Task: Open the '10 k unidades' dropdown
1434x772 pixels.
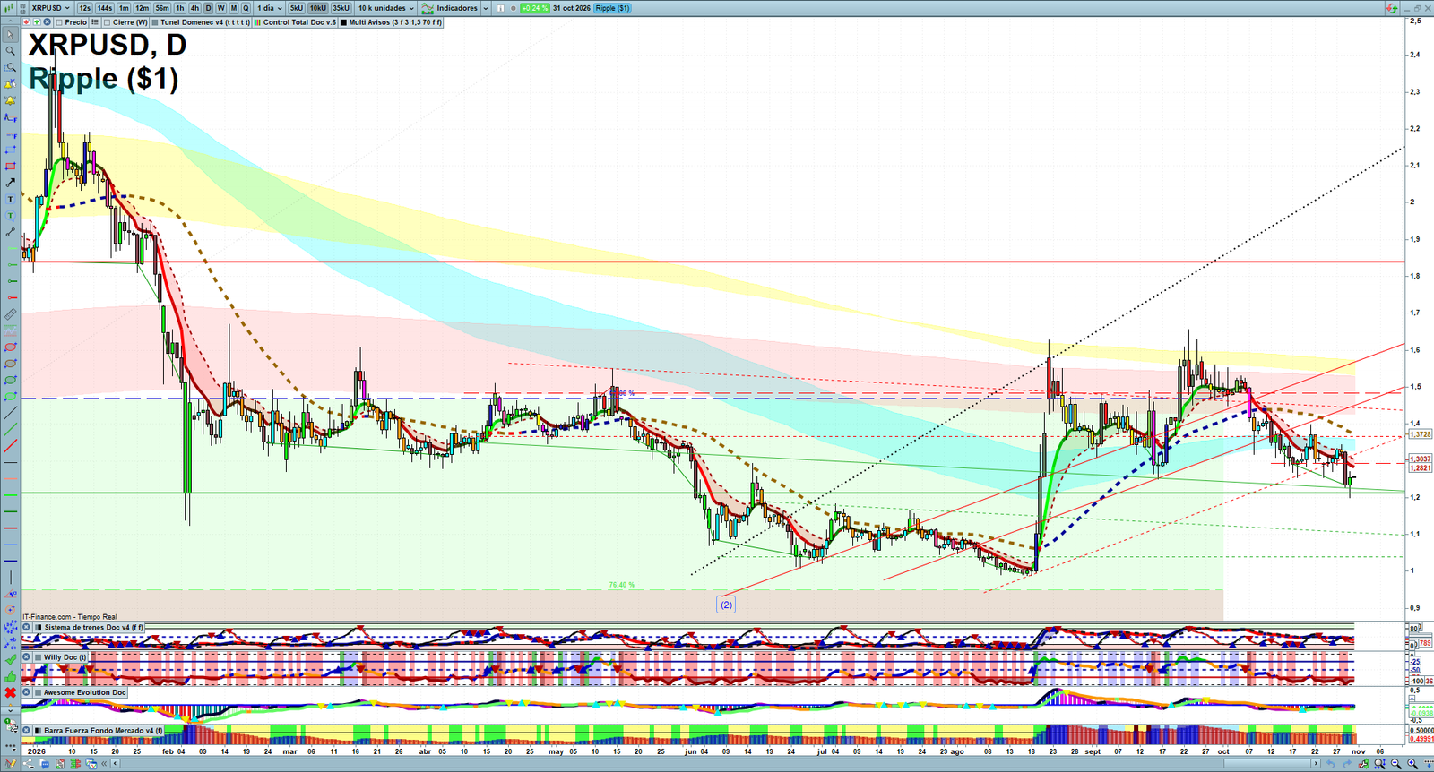Action: 386,8
